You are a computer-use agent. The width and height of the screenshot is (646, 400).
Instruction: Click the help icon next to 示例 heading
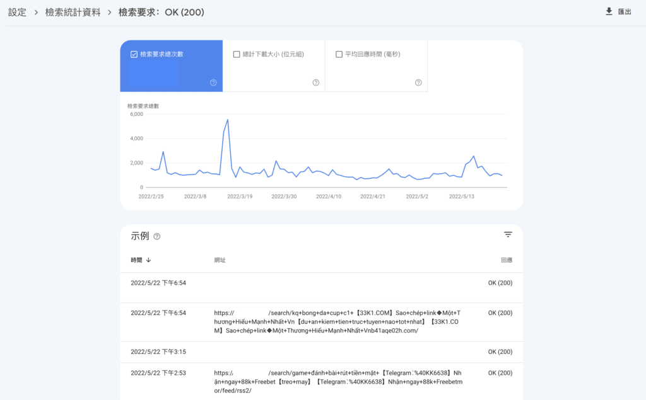tap(156, 236)
